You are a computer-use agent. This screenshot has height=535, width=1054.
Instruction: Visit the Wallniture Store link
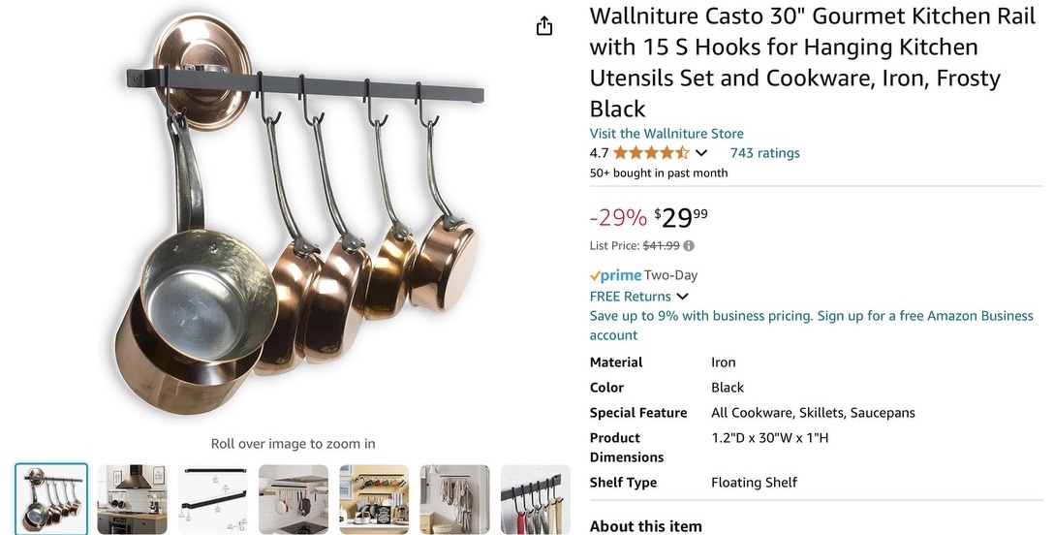(666, 134)
